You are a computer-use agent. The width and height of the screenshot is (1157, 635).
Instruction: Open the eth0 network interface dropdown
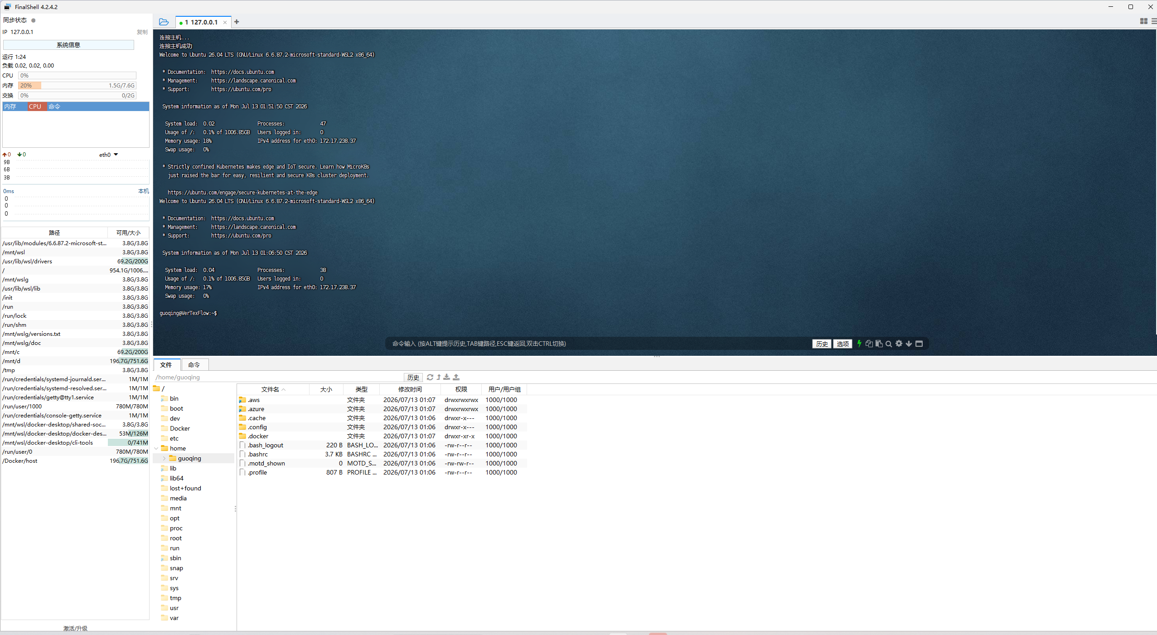pos(109,155)
